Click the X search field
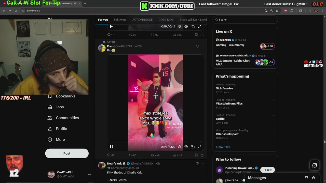 pyautogui.click(x=245, y=20)
